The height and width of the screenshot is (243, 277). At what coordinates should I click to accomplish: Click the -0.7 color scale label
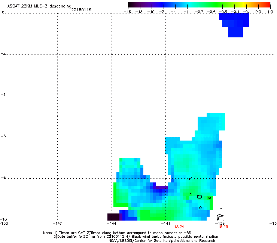[199, 12]
